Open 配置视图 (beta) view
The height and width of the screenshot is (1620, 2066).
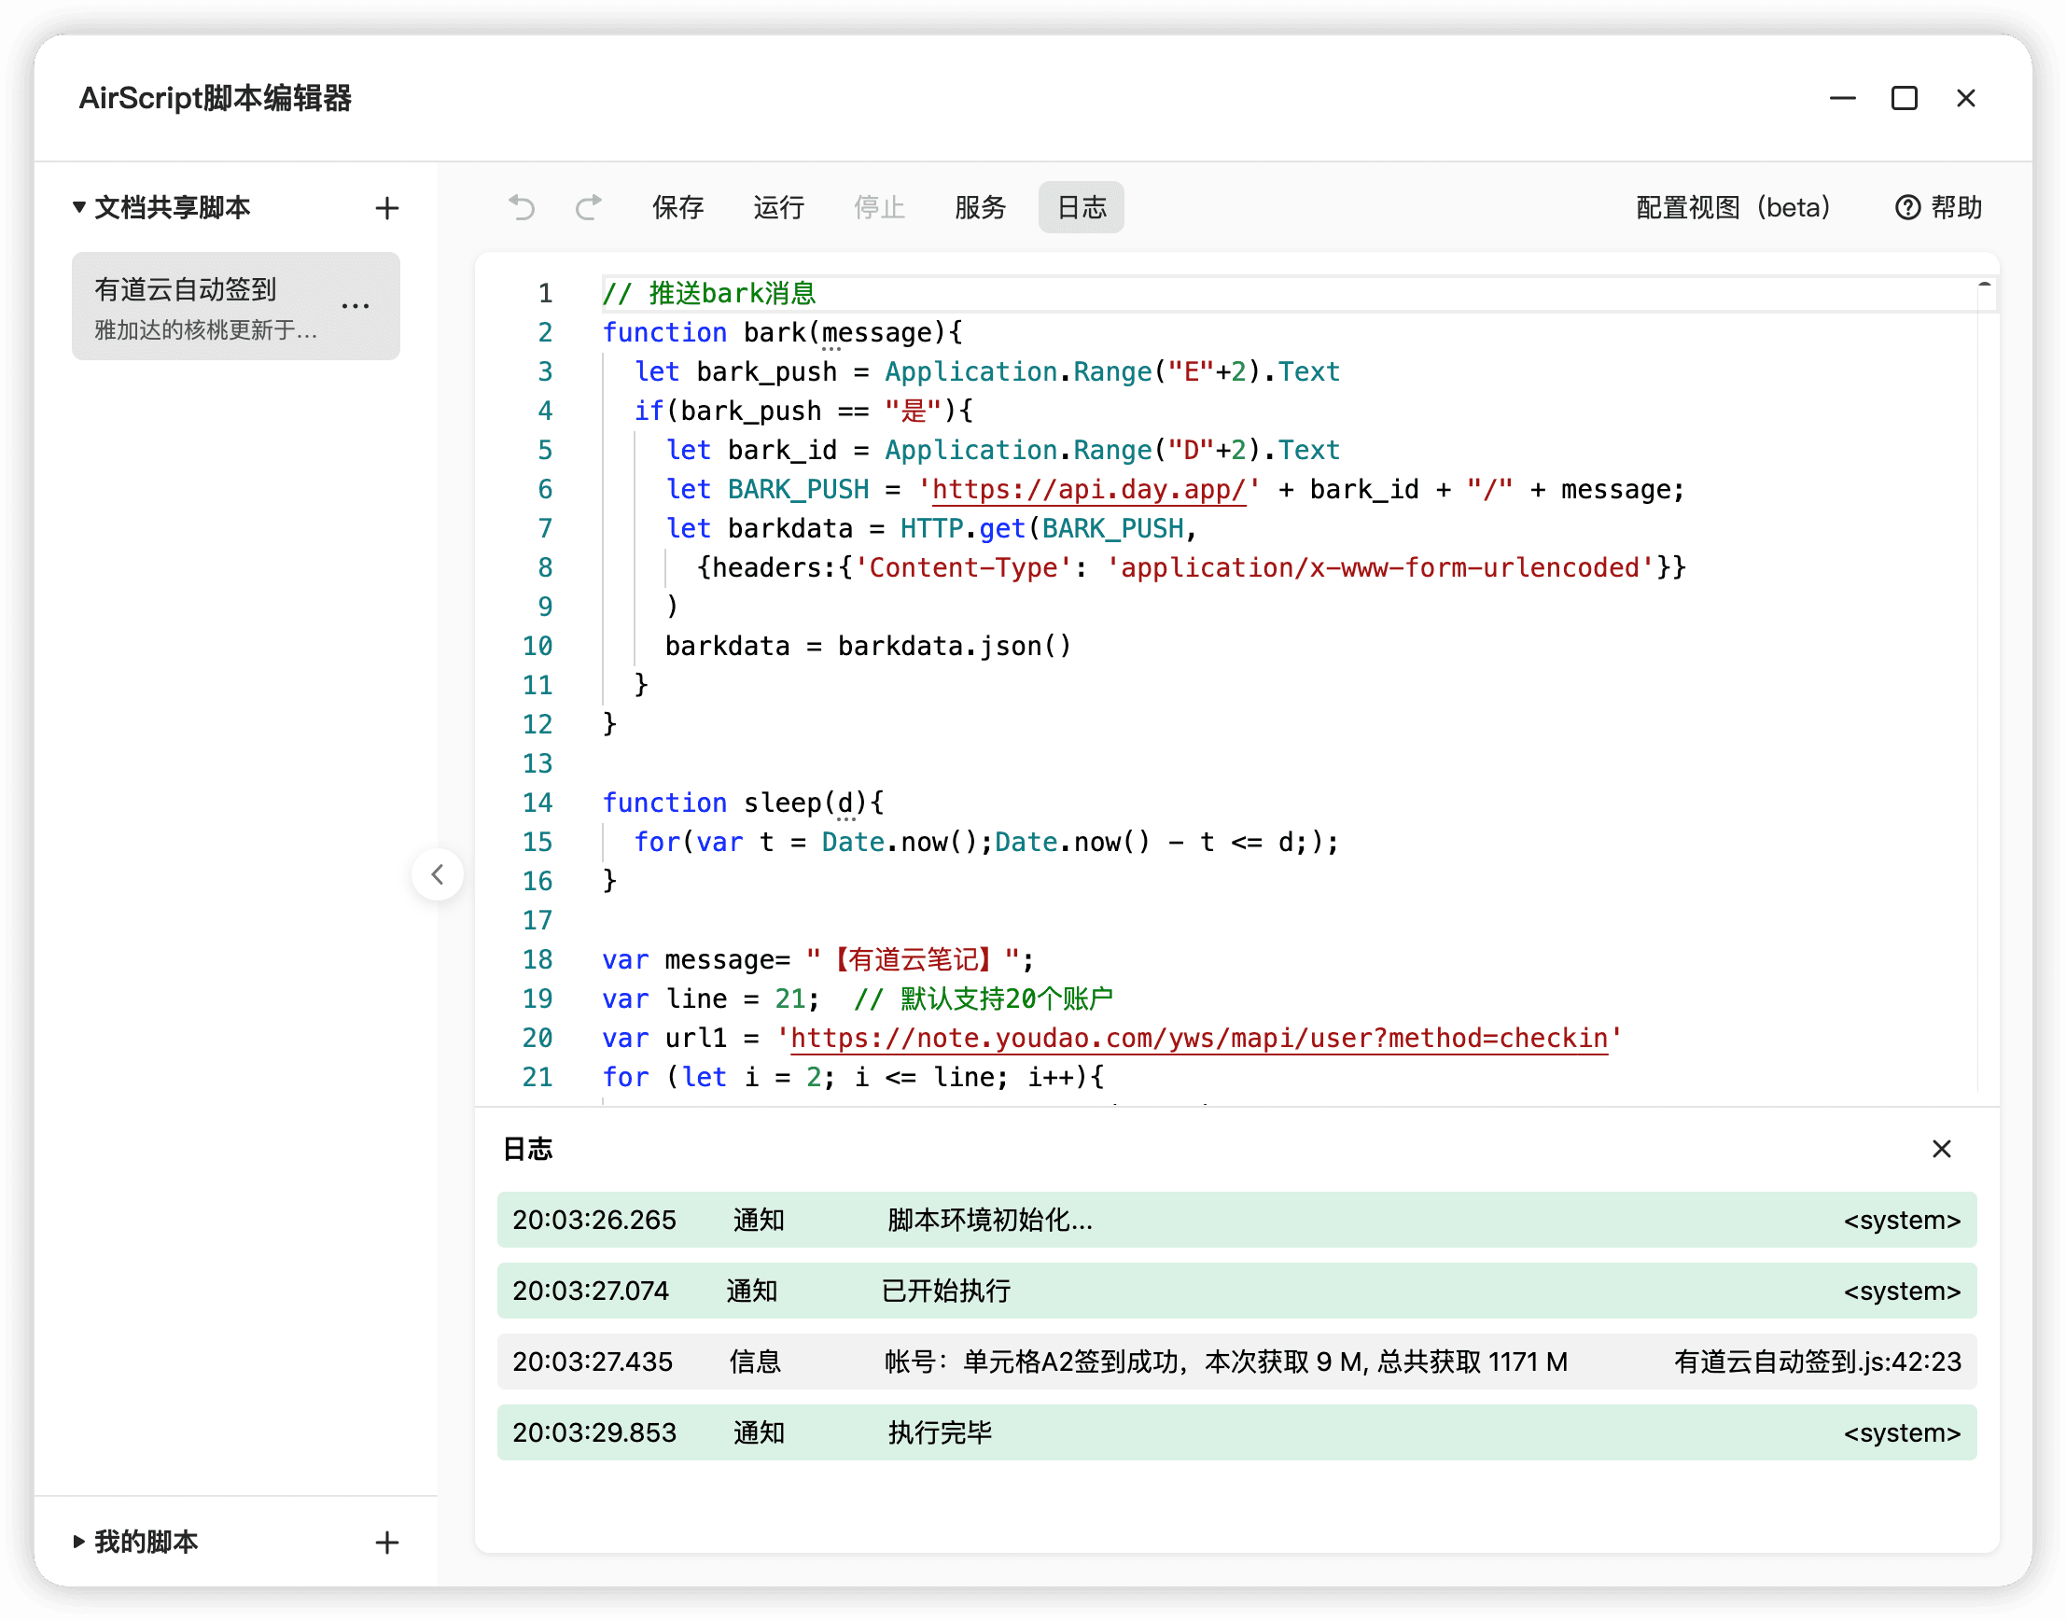pos(1732,207)
